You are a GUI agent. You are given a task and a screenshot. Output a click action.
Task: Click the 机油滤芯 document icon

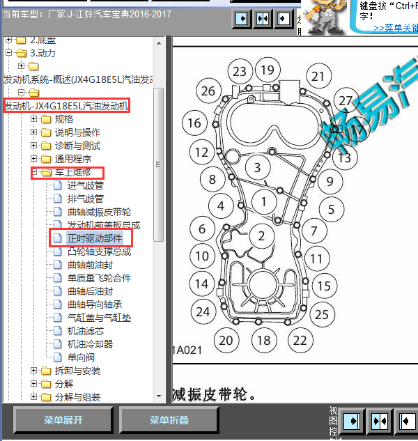pyautogui.click(x=58, y=331)
